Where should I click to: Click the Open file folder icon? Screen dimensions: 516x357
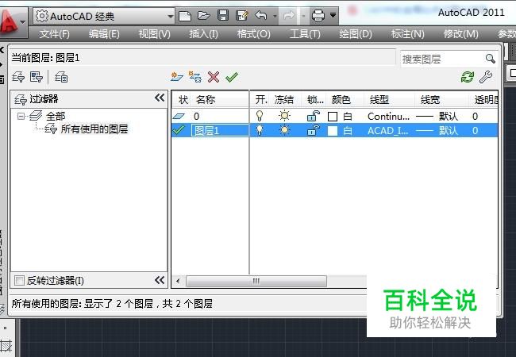coord(204,15)
